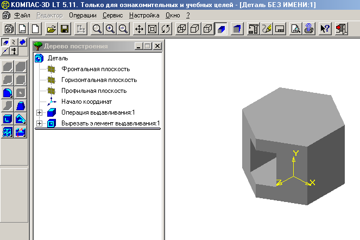
Task: Open the Настройка menu
Action: (x=144, y=15)
